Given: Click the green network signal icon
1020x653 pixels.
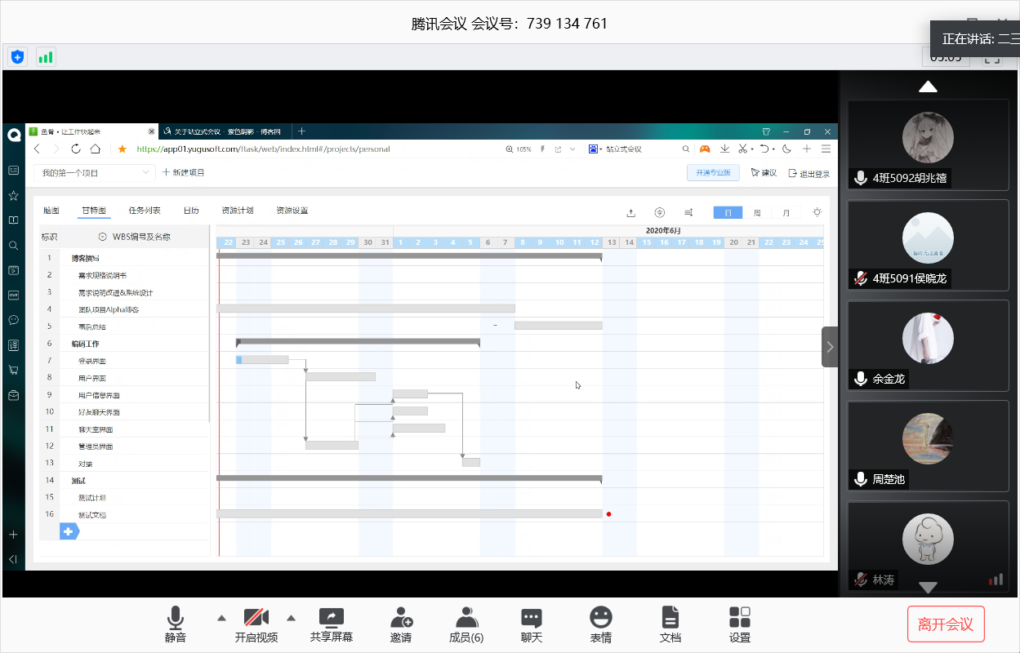Looking at the screenshot, I should click(46, 56).
